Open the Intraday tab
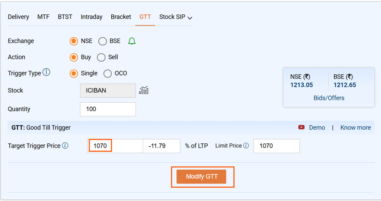This screenshot has height=201, width=381. coord(91,17)
